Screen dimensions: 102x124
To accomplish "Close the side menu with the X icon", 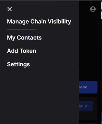I will [x=10, y=9].
